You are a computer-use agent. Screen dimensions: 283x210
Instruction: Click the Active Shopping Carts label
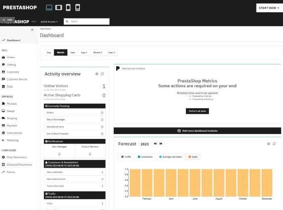[62, 95]
